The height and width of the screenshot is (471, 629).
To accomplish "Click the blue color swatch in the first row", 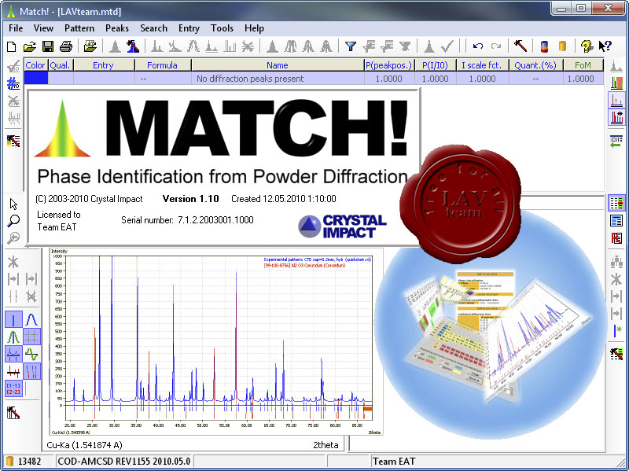I will point(35,78).
